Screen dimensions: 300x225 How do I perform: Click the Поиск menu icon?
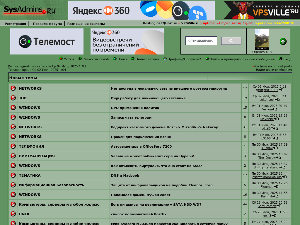(115, 59)
